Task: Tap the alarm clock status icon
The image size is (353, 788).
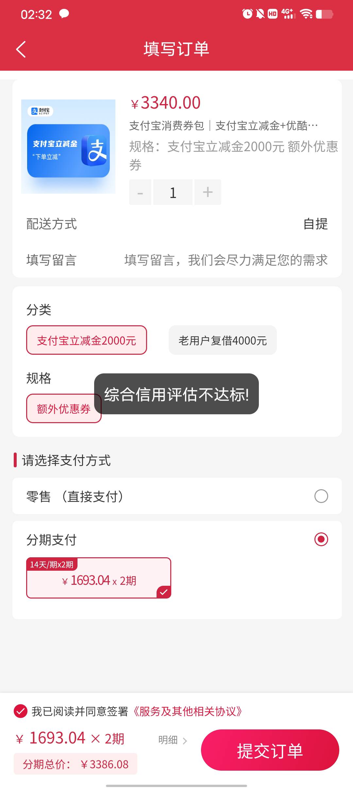Action: (247, 14)
